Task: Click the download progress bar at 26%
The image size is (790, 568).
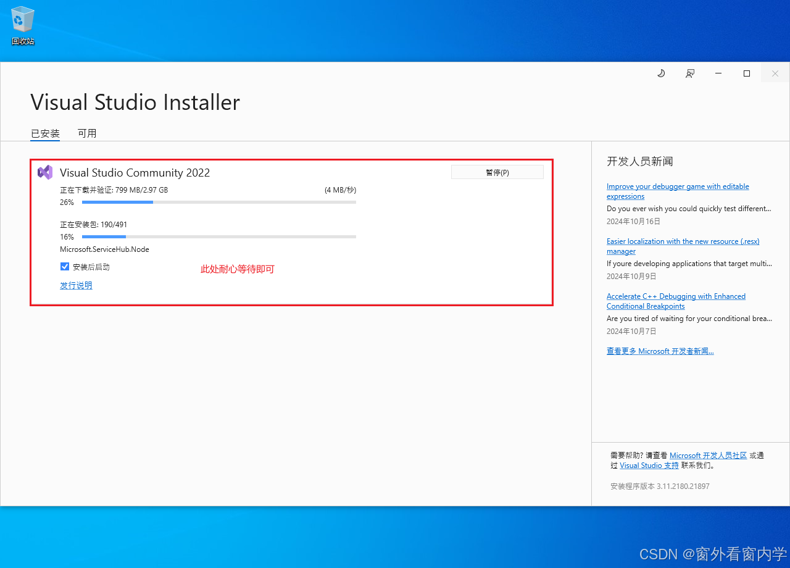Action: click(219, 203)
